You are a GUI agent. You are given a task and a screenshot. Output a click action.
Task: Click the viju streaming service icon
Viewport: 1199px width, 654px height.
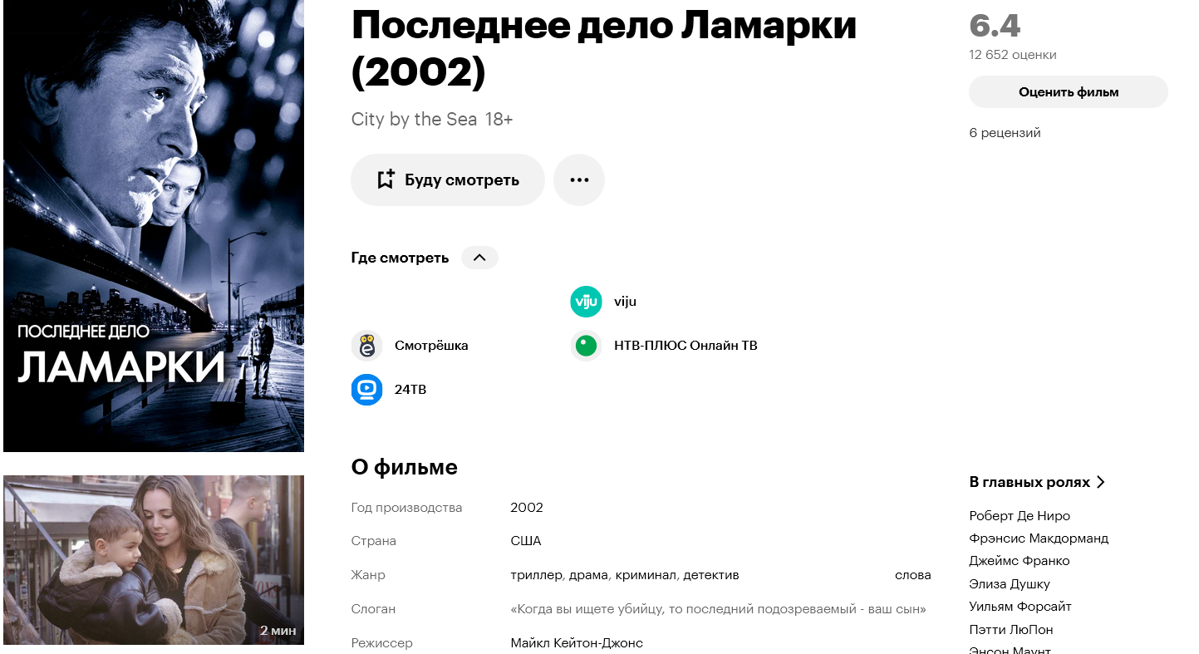(586, 302)
